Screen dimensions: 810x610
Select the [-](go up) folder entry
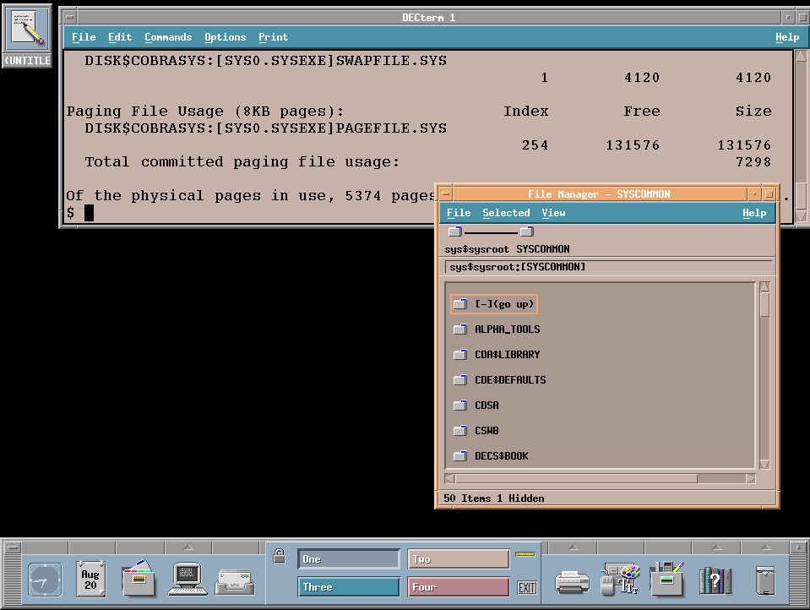[494, 304]
